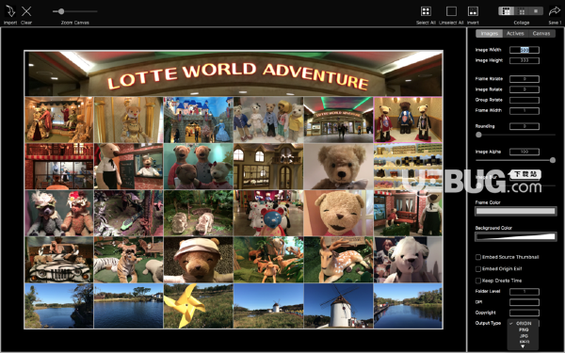Click the Image Height field
565x353 pixels.
coord(525,60)
